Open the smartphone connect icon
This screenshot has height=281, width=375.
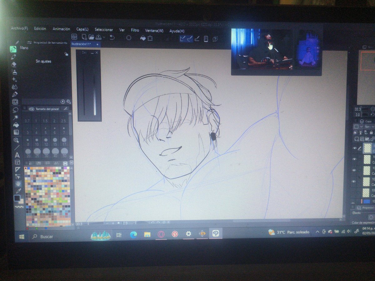206,39
